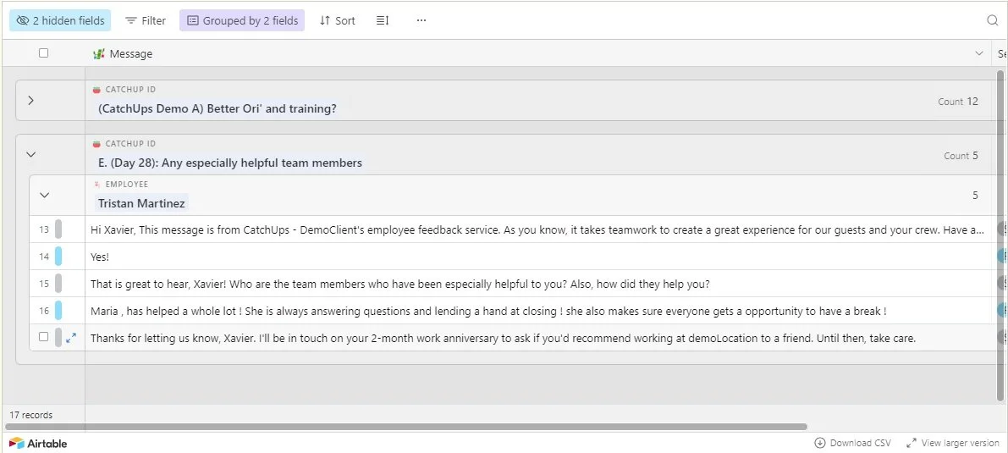The height and width of the screenshot is (453, 1008).
Task: Expand the last record via expand arrows icon
Action: (x=71, y=337)
